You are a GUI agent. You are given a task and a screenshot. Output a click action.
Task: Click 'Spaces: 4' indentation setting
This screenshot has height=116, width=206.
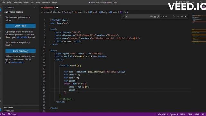pyautogui.click(x=174, y=114)
